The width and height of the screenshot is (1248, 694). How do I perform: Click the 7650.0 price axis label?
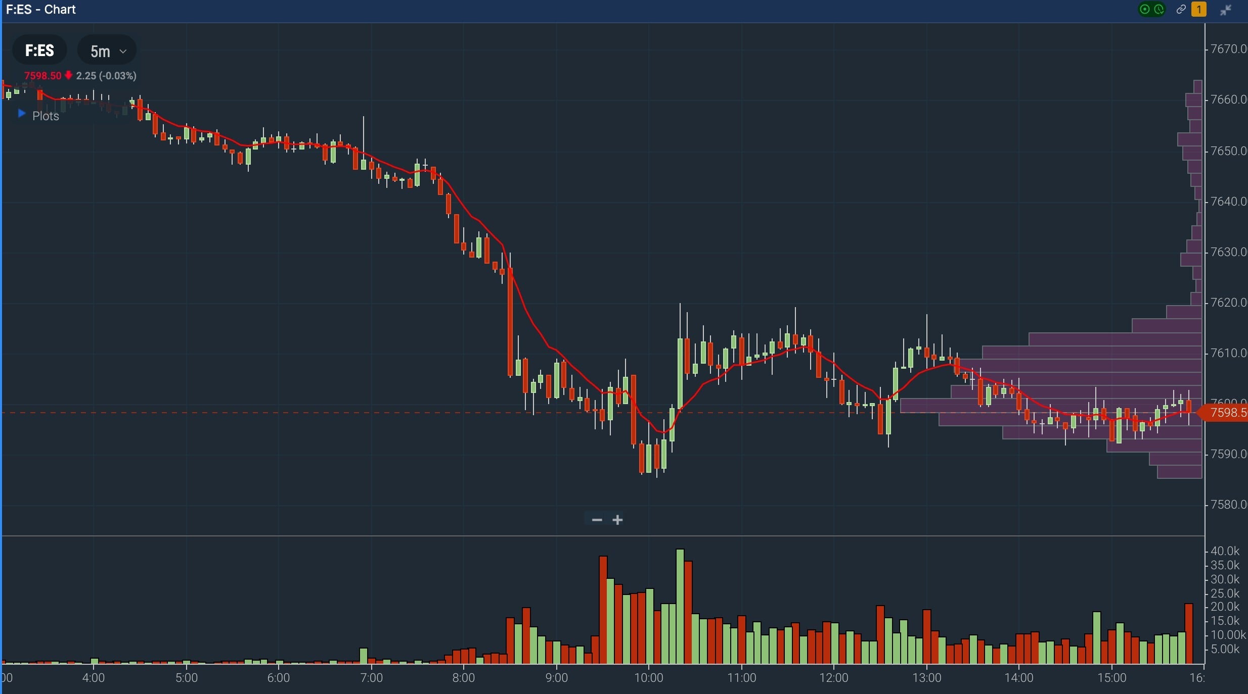tap(1228, 151)
